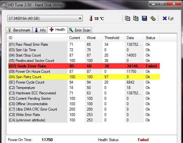Viewport: 183px width, 143px height.
Task: Click the Exit button
Action: pyautogui.click(x=168, y=18)
